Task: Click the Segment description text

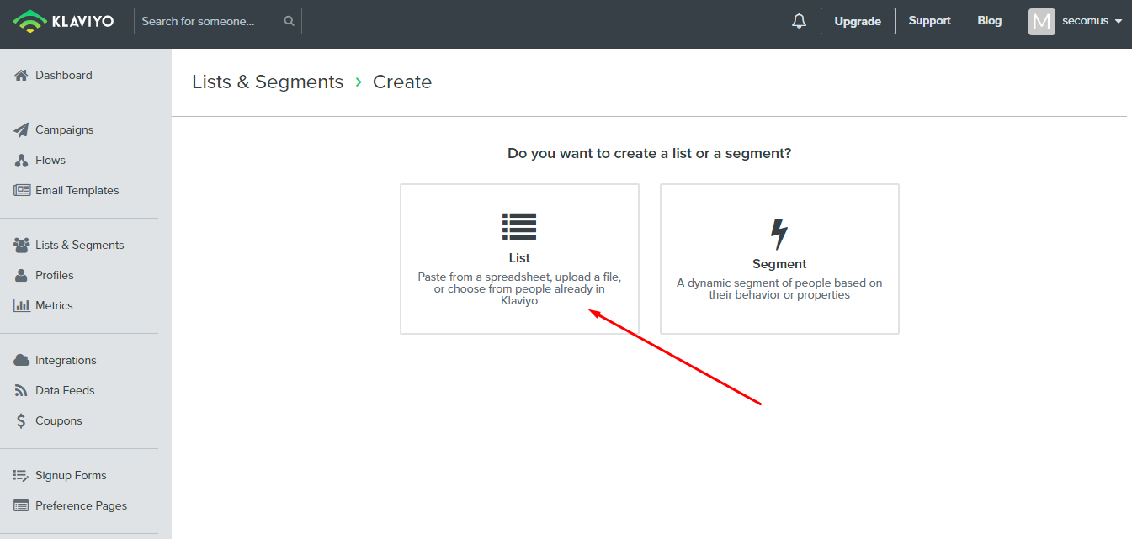Action: click(779, 288)
